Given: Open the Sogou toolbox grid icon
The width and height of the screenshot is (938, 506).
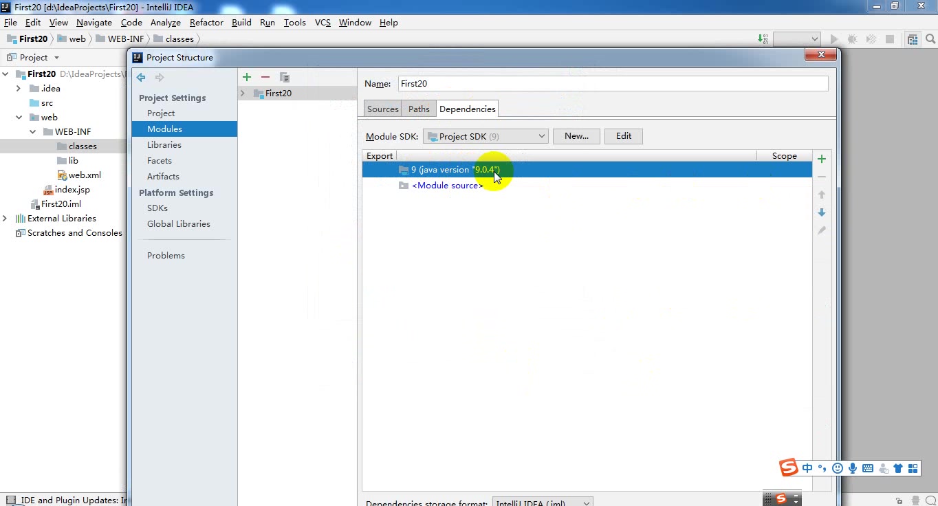Looking at the screenshot, I should [x=913, y=468].
